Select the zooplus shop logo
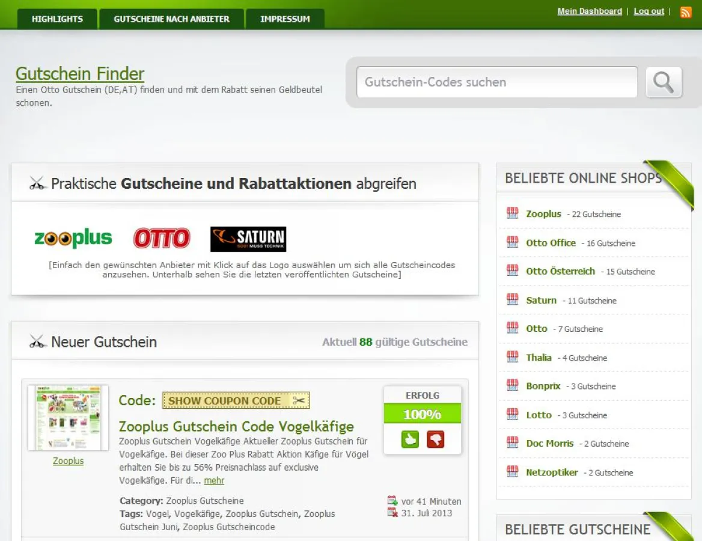The width and height of the screenshot is (702, 541). 72,238
